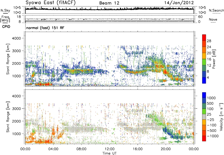Screen dimensions: 224x155
Task: Click the date '14/Jan/2012'
Action: [179, 3]
